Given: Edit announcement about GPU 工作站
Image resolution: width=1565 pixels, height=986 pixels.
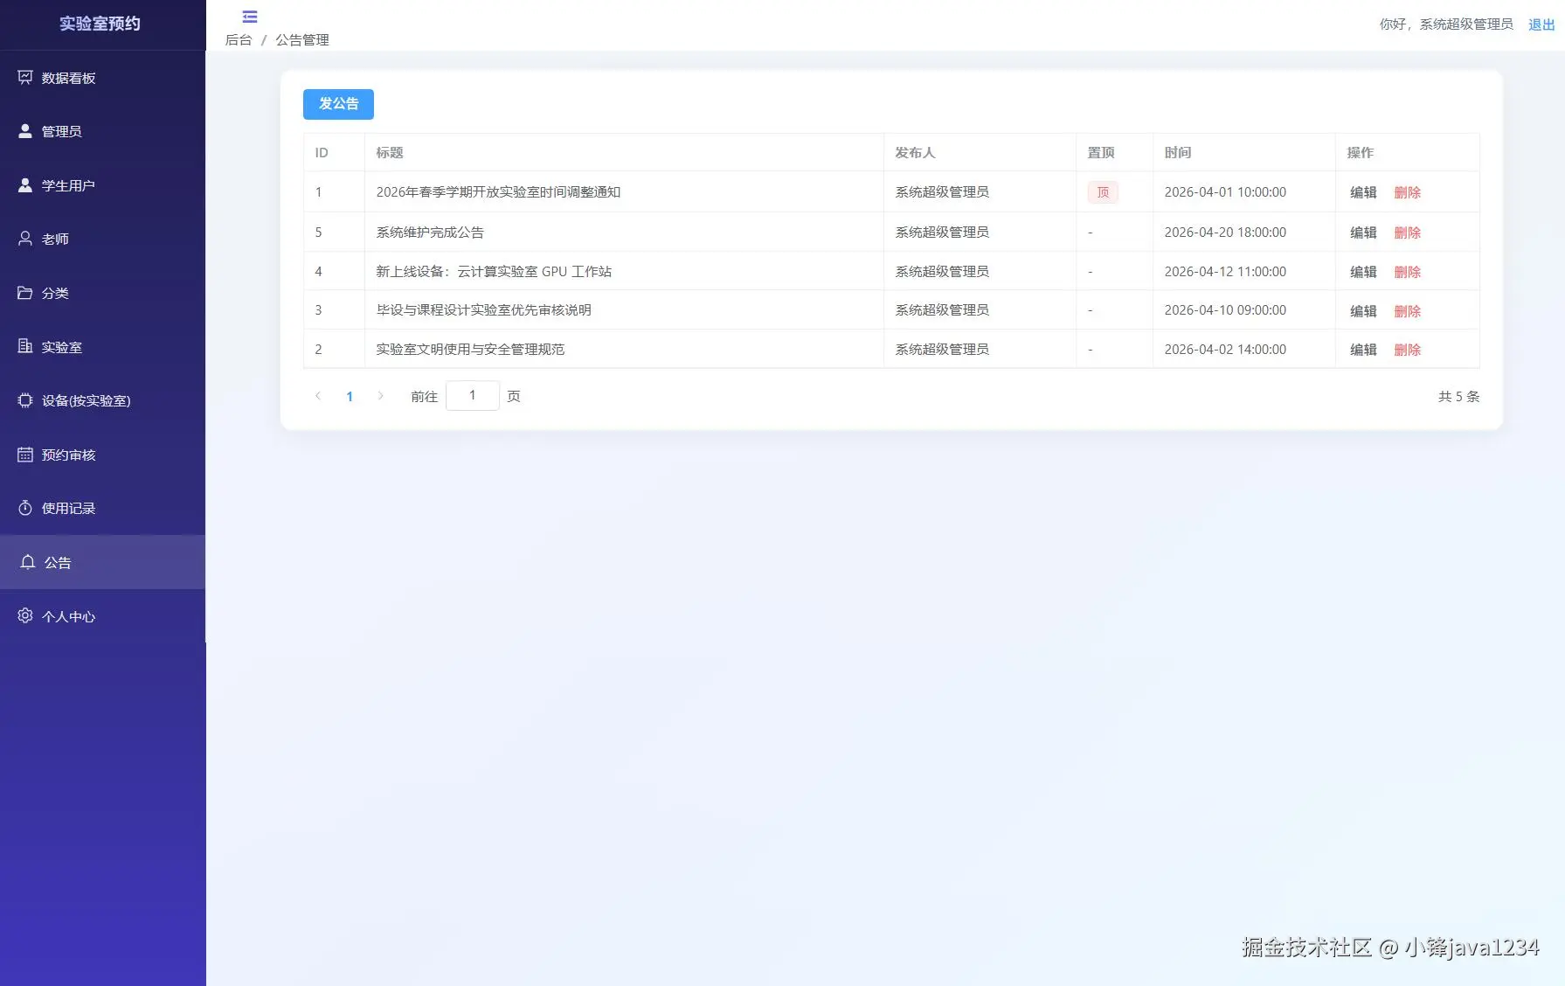Looking at the screenshot, I should click(1363, 272).
